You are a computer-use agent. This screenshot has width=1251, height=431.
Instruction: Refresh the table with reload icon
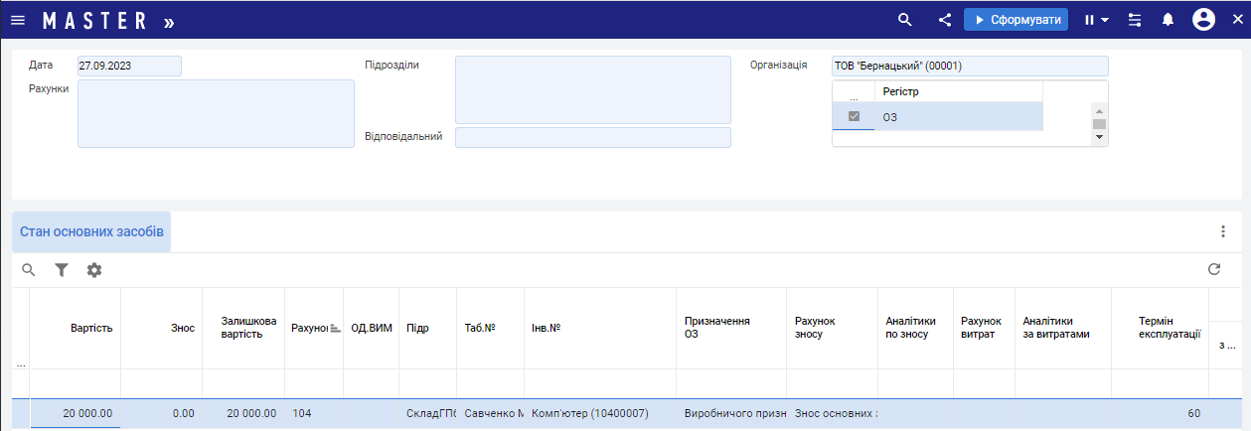pyautogui.click(x=1213, y=269)
